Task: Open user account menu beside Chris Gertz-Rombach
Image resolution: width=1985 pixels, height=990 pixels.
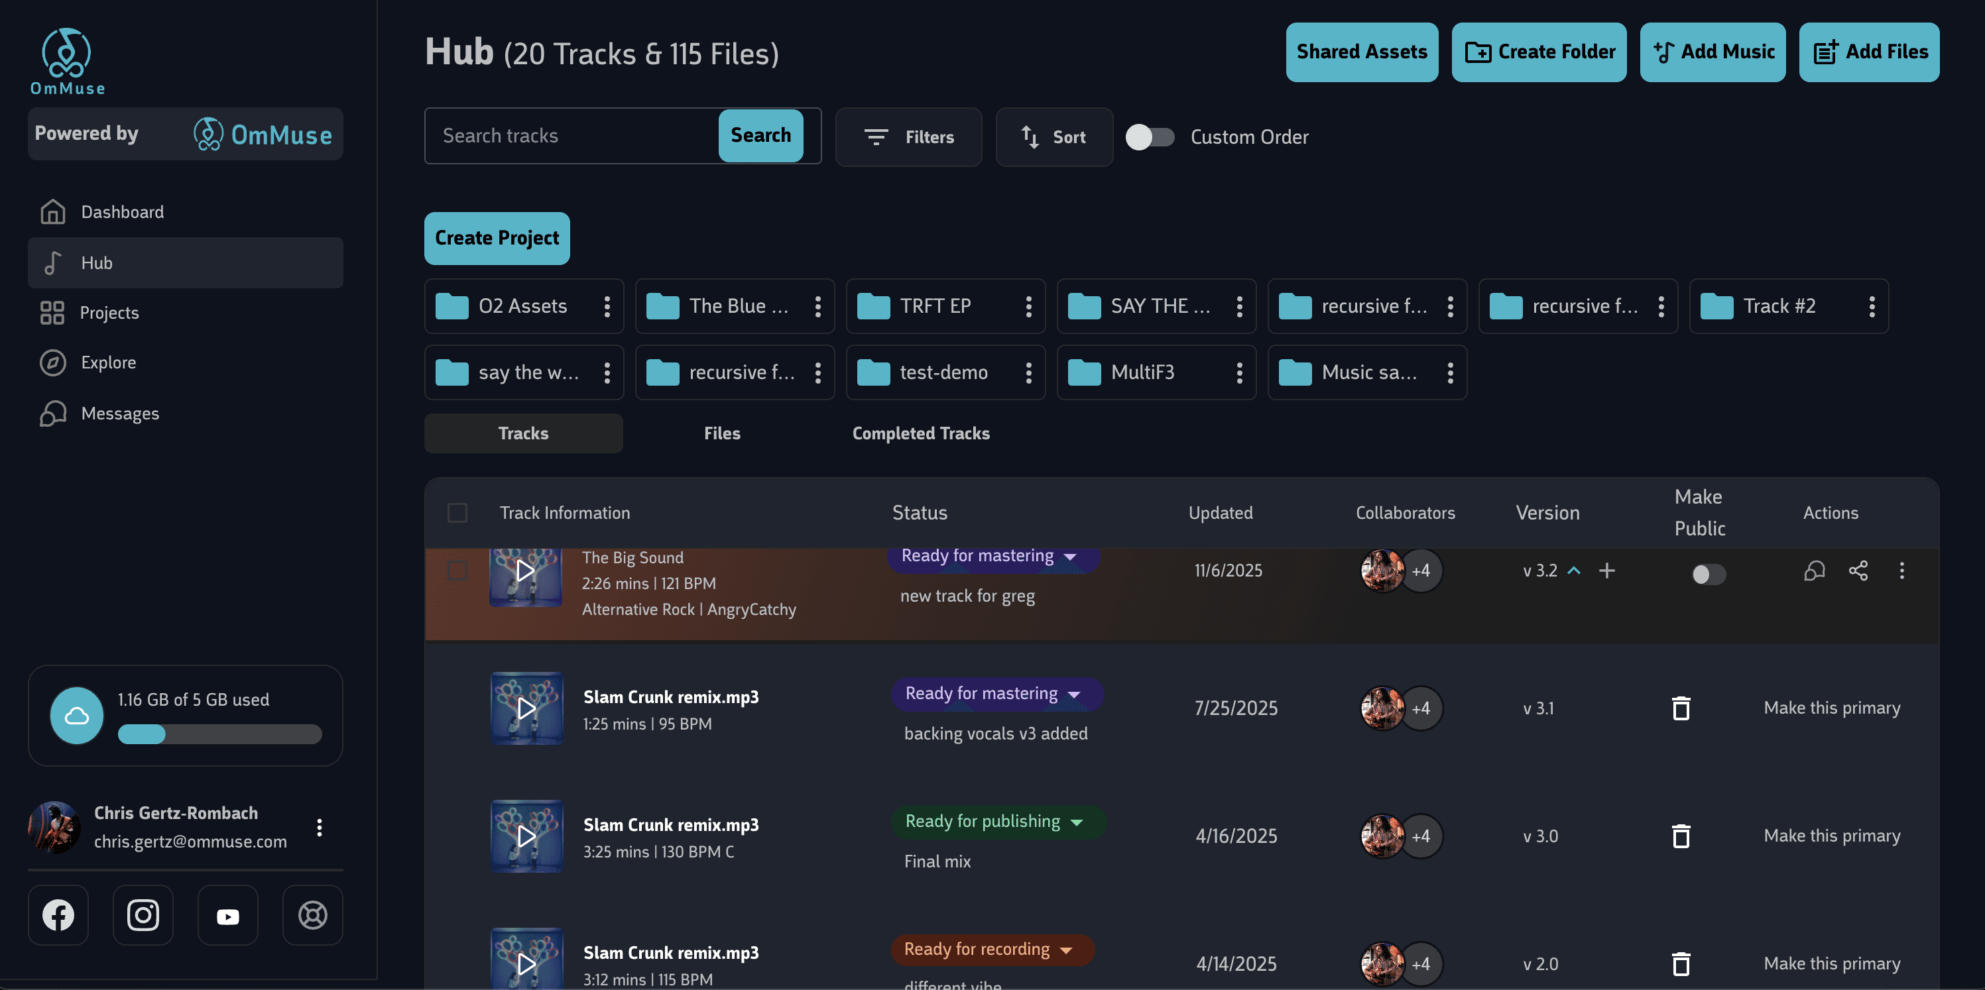Action: 319,828
